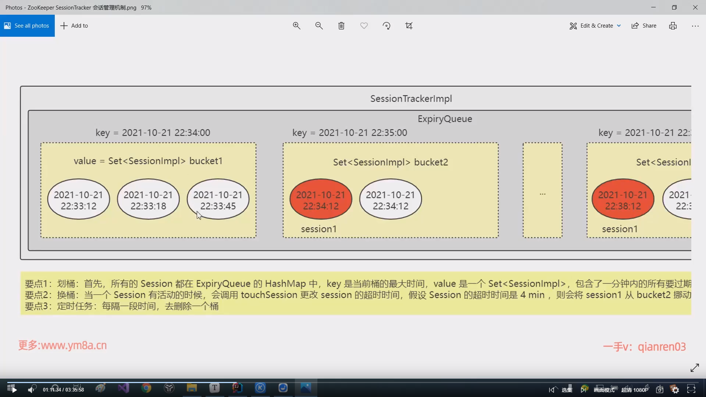Go back to See all photos
The width and height of the screenshot is (706, 397).
coord(27,26)
